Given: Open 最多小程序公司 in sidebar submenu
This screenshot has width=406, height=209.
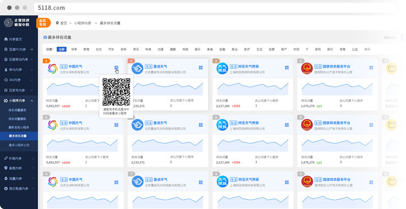Looking at the screenshot, I should (19, 145).
